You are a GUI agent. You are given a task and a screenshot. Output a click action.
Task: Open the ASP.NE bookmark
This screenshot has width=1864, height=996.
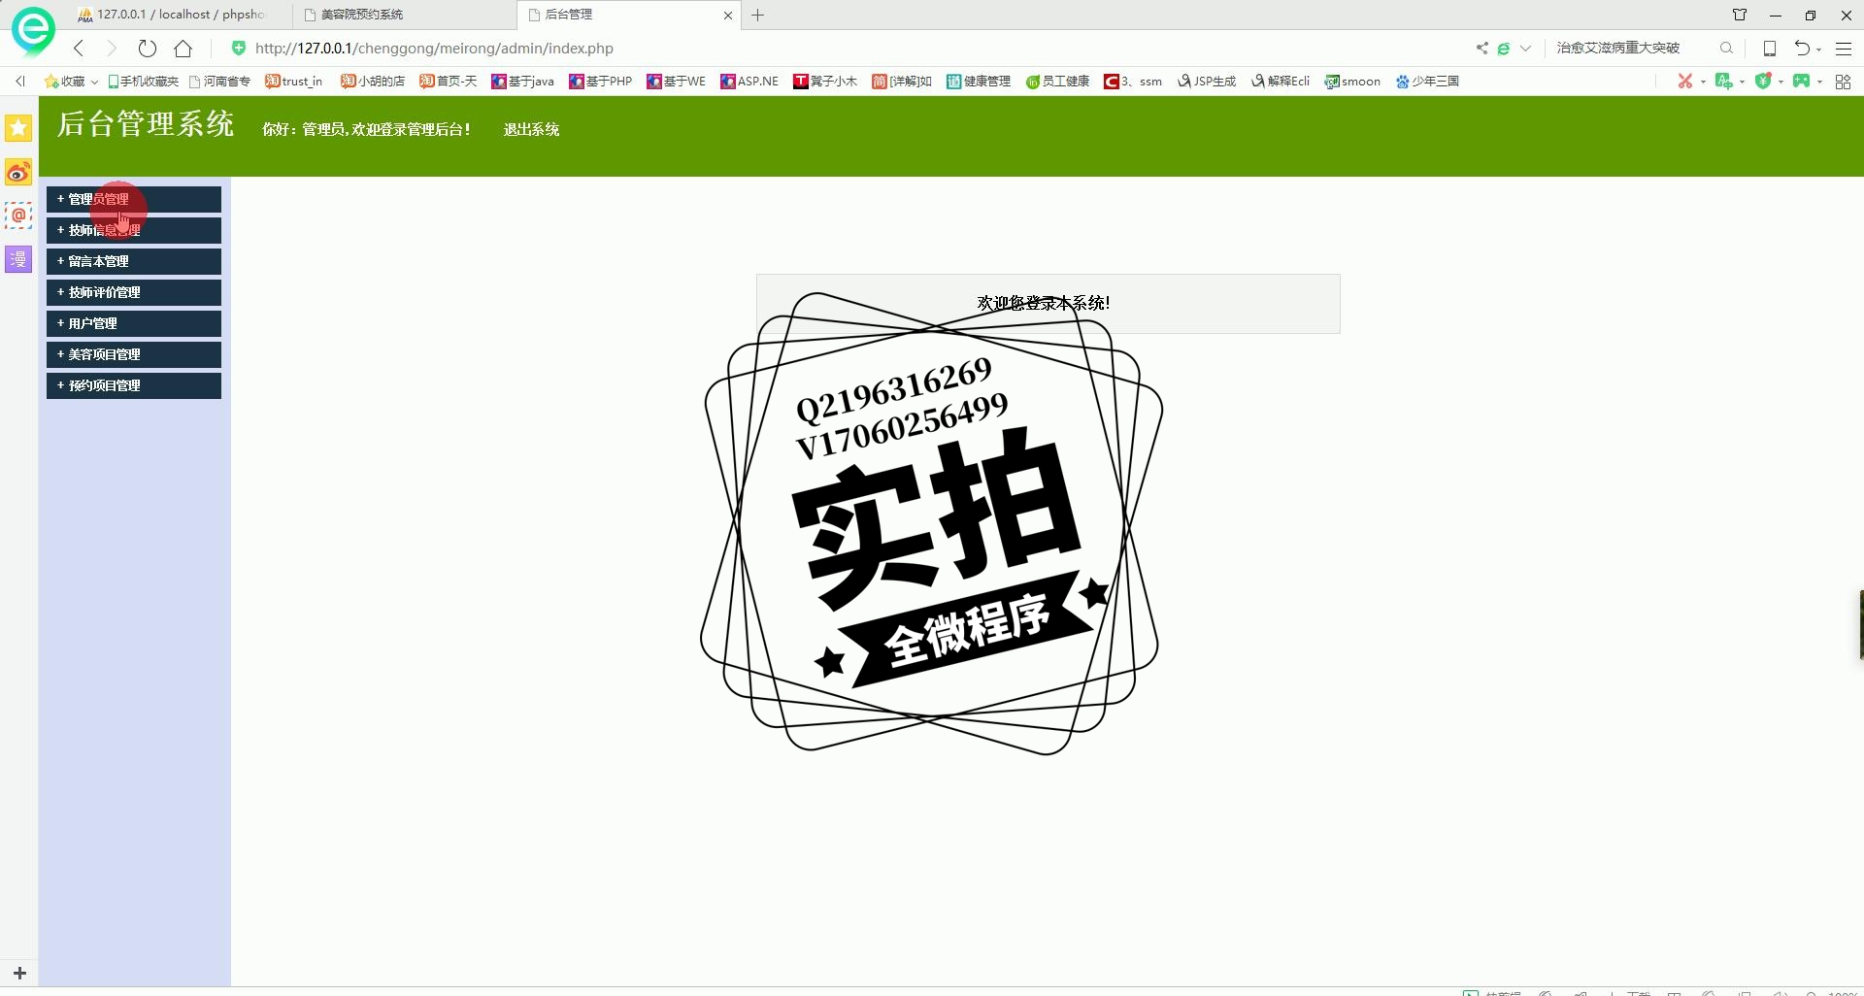coord(749,82)
